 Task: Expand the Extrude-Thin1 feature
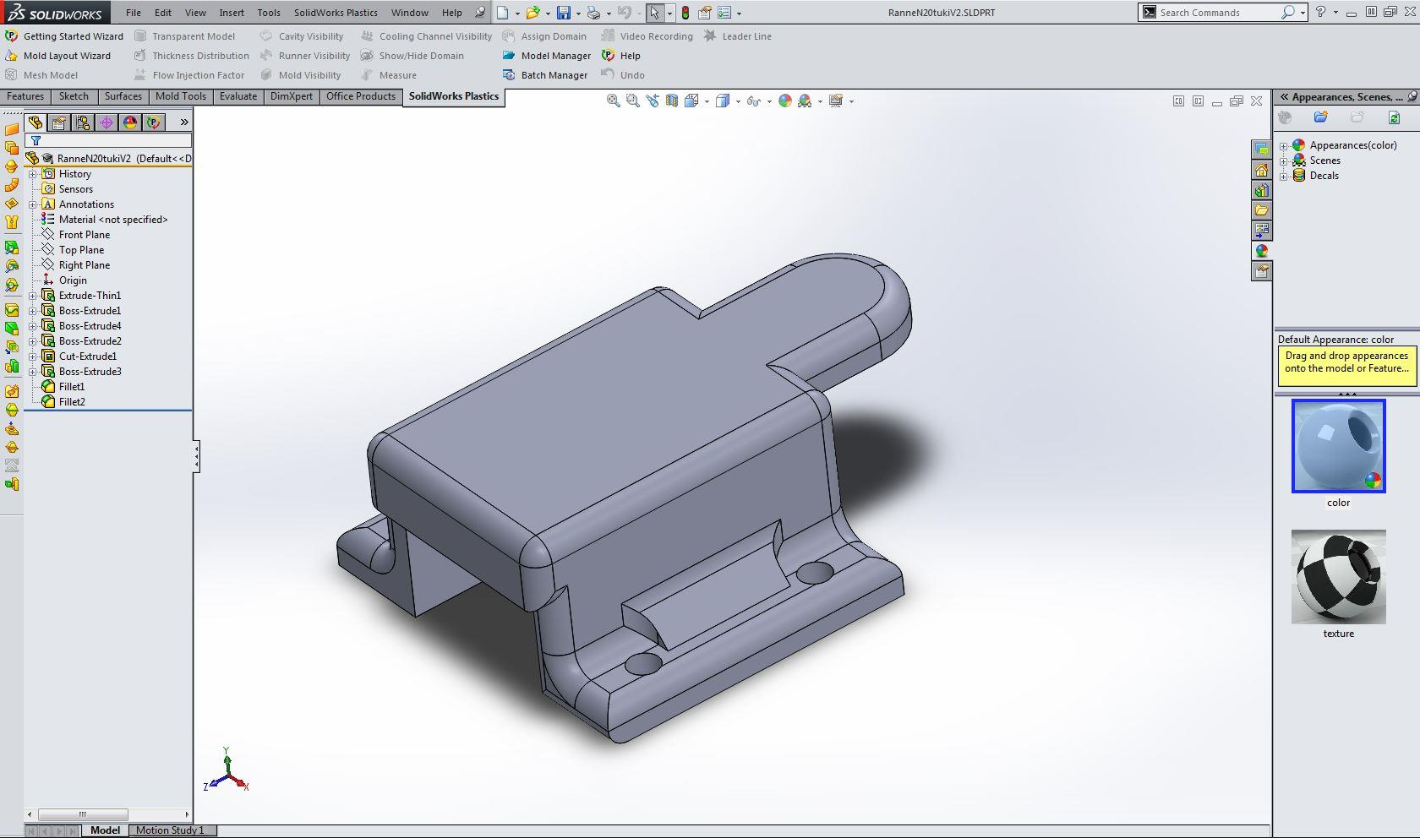33,296
